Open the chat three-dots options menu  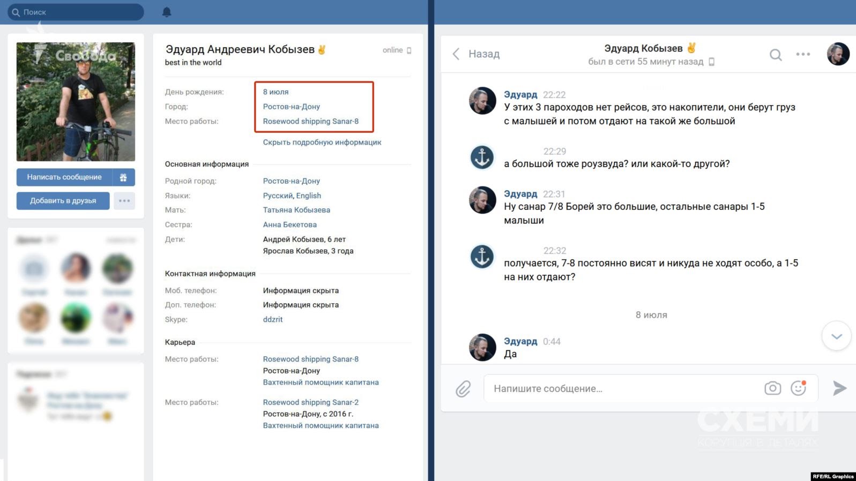coord(802,54)
